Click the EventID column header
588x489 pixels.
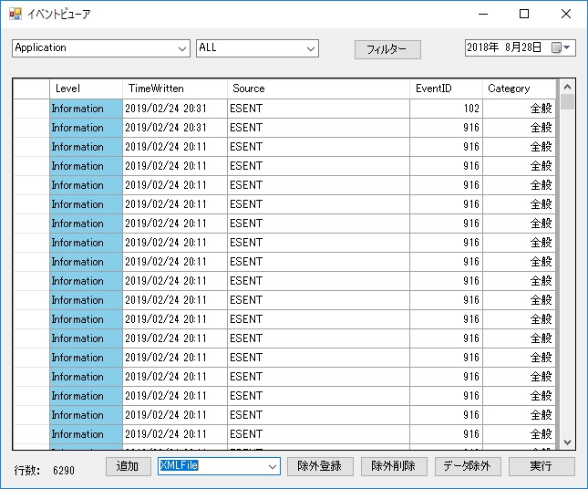point(446,88)
